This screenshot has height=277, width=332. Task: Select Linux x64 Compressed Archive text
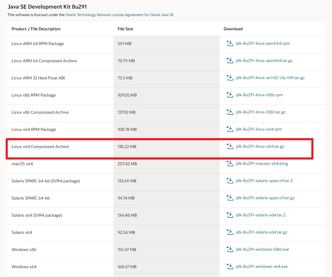[40, 147]
